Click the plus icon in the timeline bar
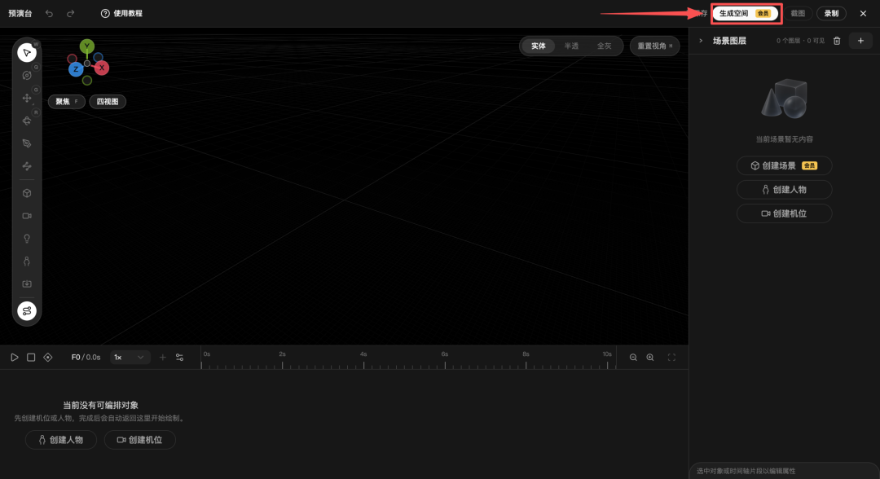880x479 pixels. click(163, 358)
